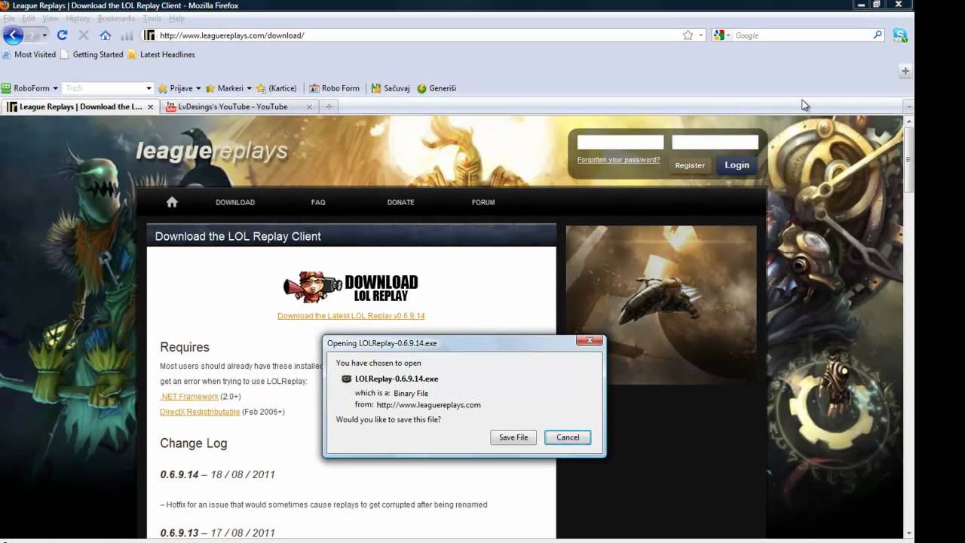Image resolution: width=965 pixels, height=543 pixels.
Task: Click the RoboForm Traži search field
Action: tap(103, 88)
